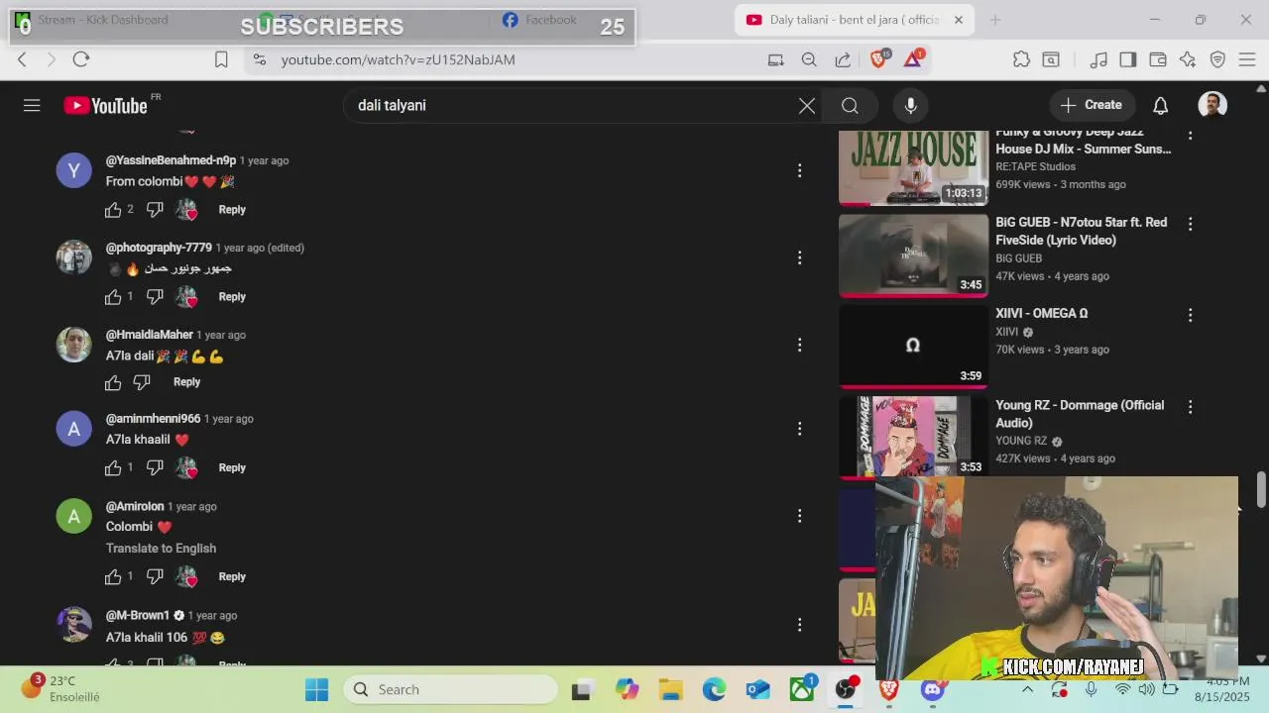Reload the page in the browser
The width and height of the screenshot is (1269, 713).
81,59
